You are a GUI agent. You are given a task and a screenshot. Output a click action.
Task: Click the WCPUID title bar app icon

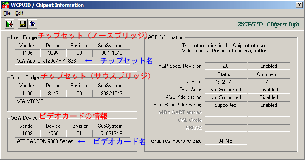[x=5, y=5]
